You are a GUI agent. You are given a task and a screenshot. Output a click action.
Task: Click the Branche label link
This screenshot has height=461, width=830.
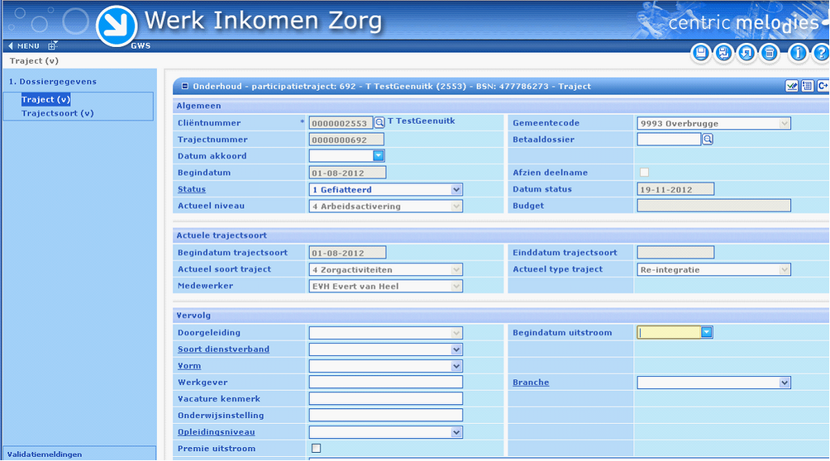tap(531, 383)
